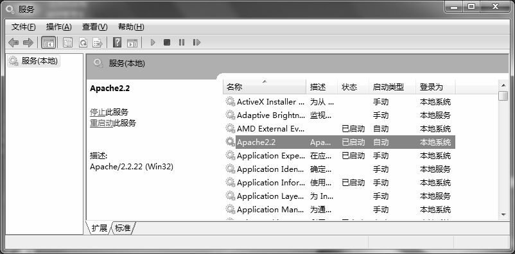Click the scrollbar down arrow in services list
The width and height of the screenshot is (515, 254).
tap(503, 215)
